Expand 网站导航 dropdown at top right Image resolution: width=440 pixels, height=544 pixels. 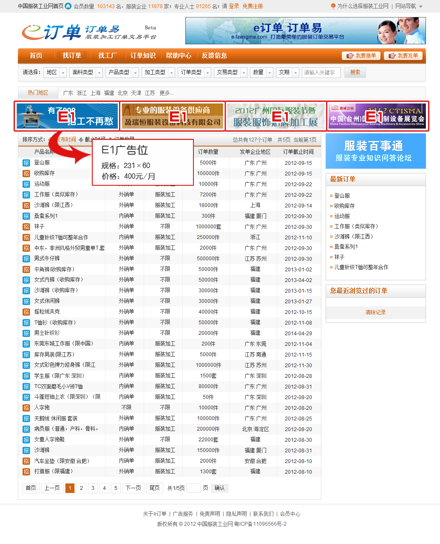click(420, 6)
